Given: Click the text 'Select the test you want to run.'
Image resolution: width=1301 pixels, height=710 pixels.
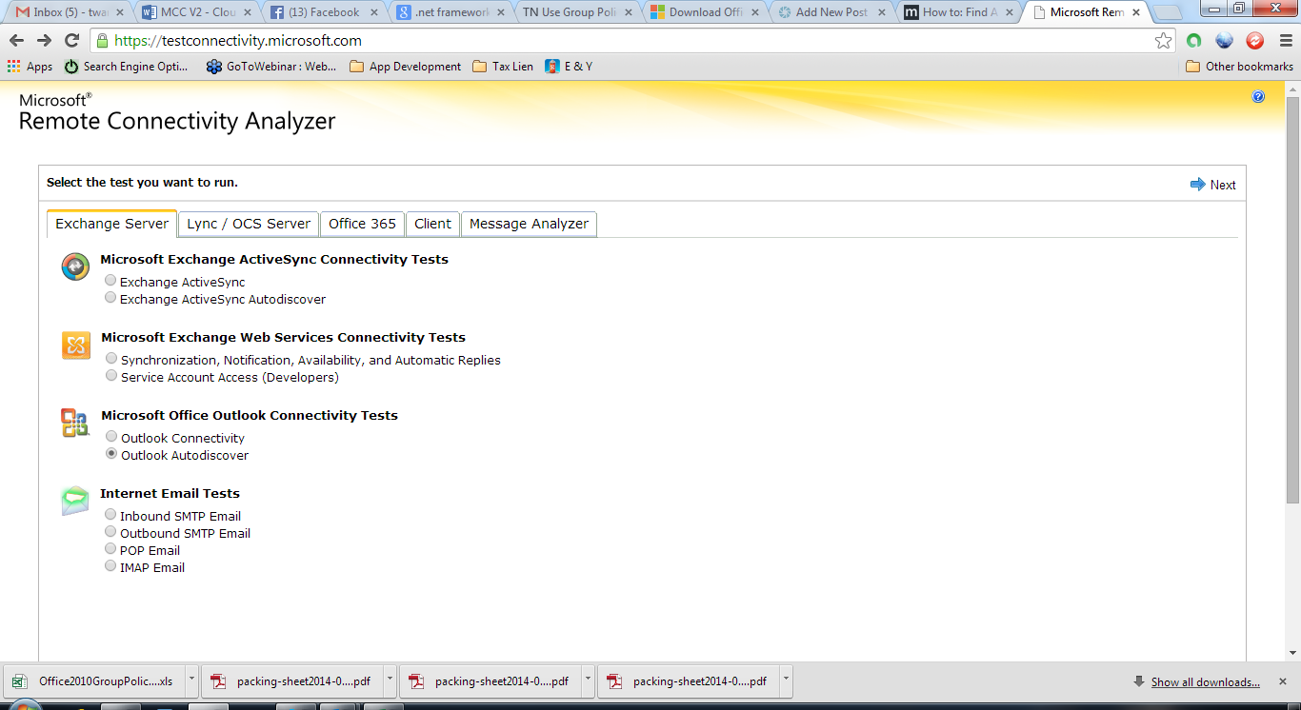Looking at the screenshot, I should 142,182.
